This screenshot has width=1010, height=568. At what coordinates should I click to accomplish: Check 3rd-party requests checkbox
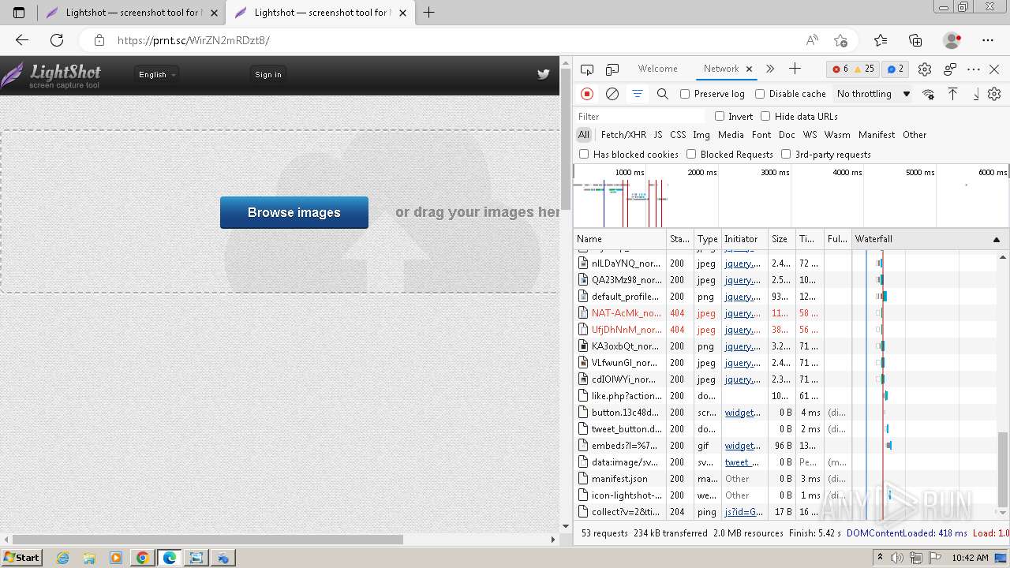(x=786, y=154)
